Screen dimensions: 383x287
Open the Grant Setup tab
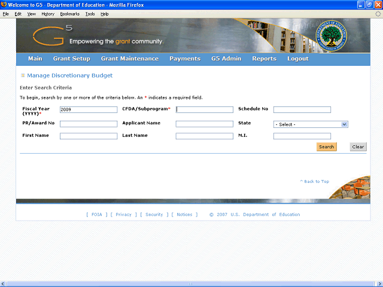point(72,59)
